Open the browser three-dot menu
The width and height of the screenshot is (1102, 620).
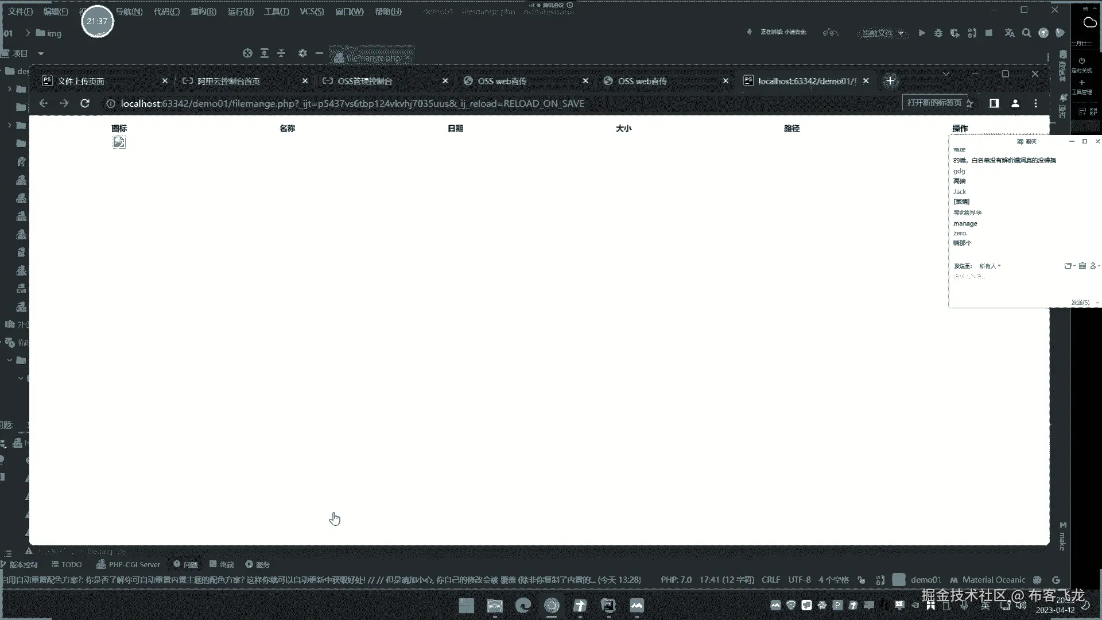coord(1035,103)
